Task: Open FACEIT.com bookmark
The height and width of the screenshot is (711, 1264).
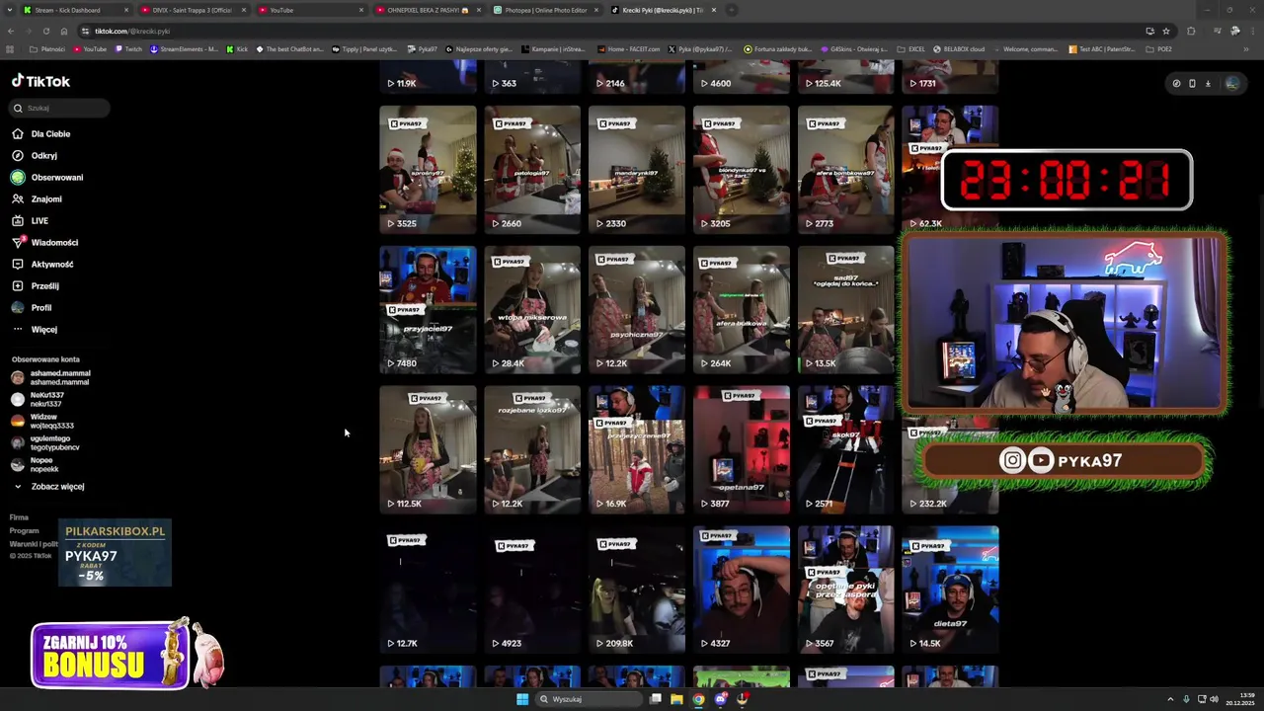Action: pos(629,48)
